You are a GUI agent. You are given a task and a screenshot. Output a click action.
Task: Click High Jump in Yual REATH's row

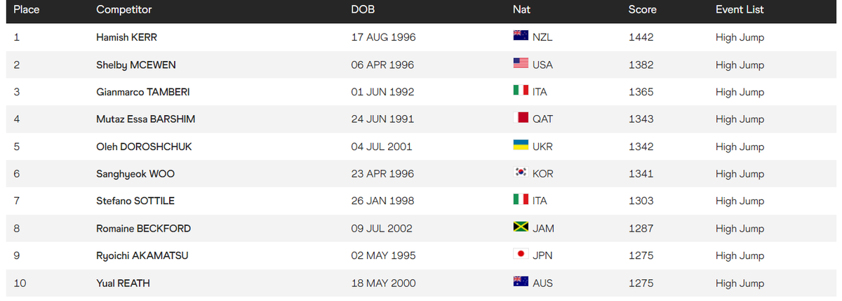click(x=740, y=283)
